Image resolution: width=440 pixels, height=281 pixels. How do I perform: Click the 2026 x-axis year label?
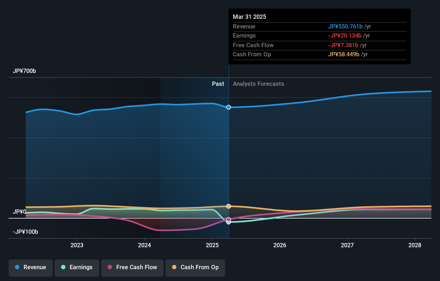tap(280, 245)
